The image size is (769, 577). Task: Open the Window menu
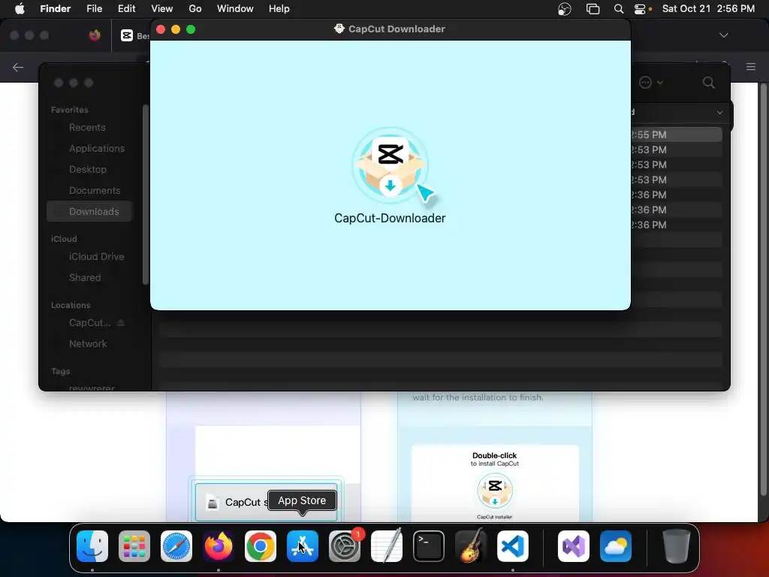click(x=235, y=9)
